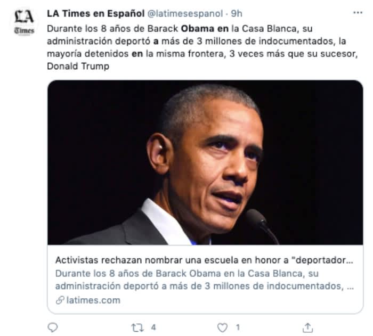
Task: Open the three-dot more options menu
Action: pyautogui.click(x=358, y=13)
